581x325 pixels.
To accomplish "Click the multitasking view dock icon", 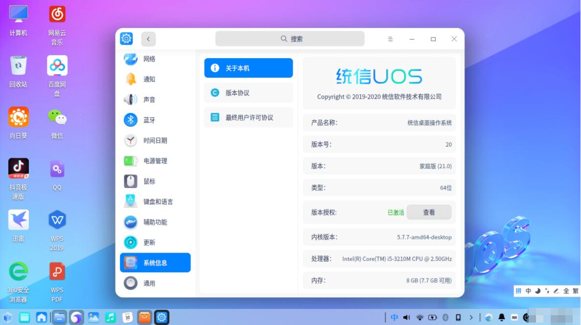I will click(x=24, y=317).
